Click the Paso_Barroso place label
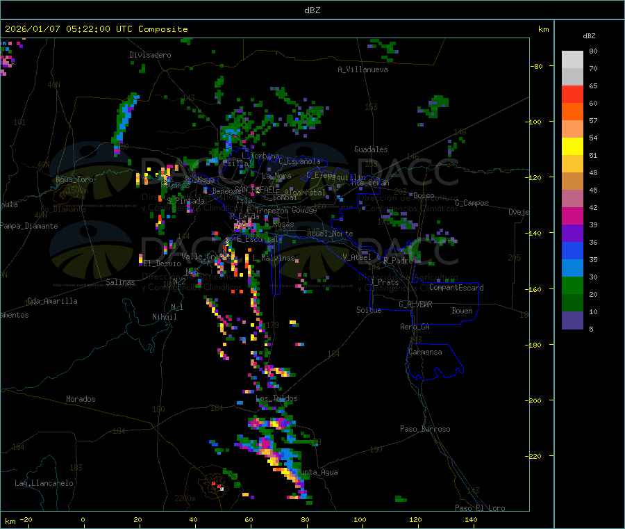The image size is (625, 529). click(x=425, y=429)
